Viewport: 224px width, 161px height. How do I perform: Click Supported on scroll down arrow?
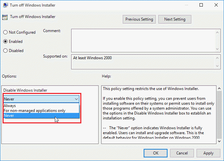click(x=217, y=66)
